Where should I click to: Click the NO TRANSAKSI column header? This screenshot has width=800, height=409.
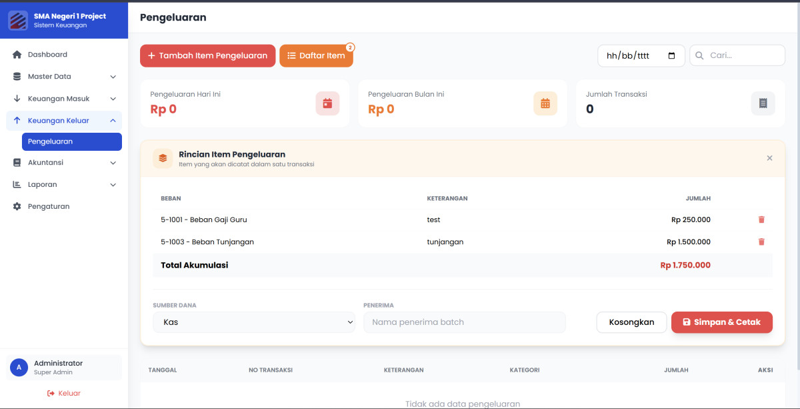(271, 370)
